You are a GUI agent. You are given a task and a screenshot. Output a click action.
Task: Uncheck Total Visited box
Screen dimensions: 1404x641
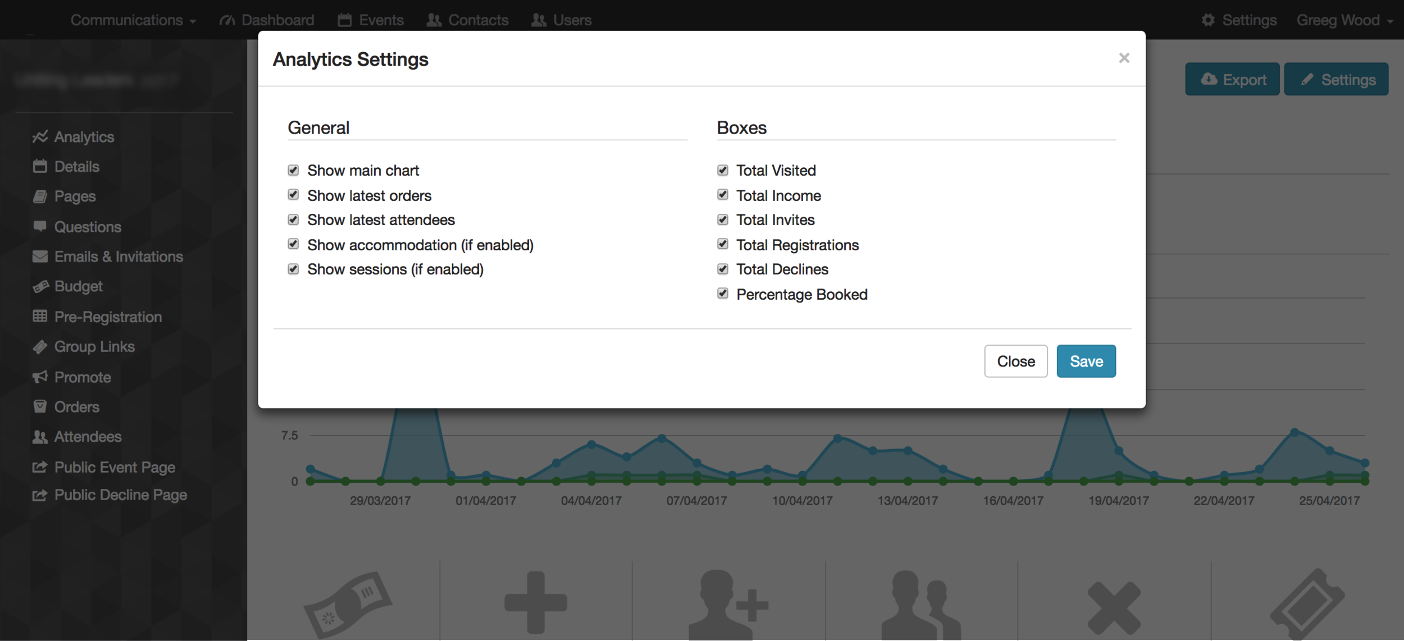(723, 170)
